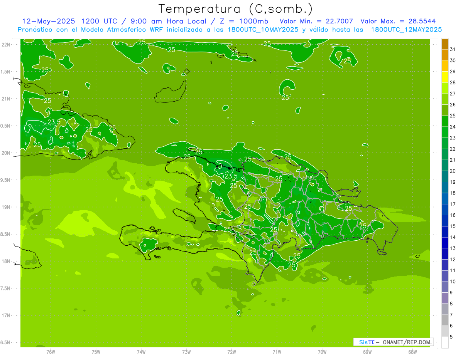Pick the orange-brown swatch above 31 on the scale

(x=445, y=44)
